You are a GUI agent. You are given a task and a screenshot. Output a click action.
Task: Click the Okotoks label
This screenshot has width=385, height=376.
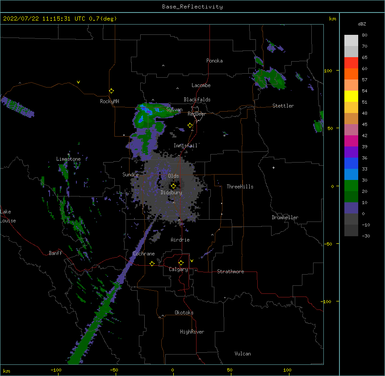click(x=184, y=313)
